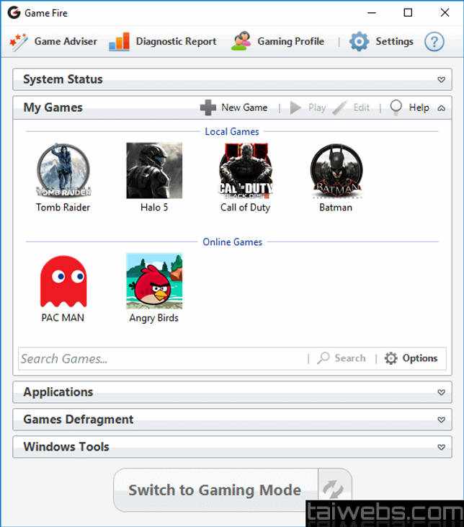464x527 pixels.
Task: Open the Game Adviser menu label
Action: 66,41
